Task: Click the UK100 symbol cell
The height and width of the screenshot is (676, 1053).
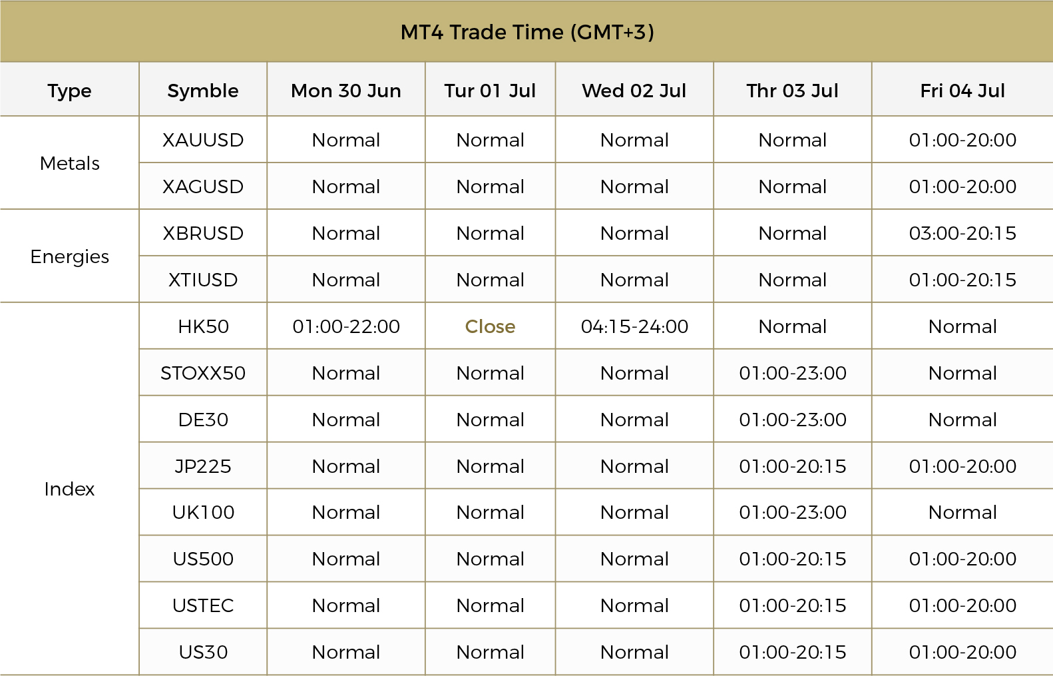Action: pyautogui.click(x=203, y=512)
